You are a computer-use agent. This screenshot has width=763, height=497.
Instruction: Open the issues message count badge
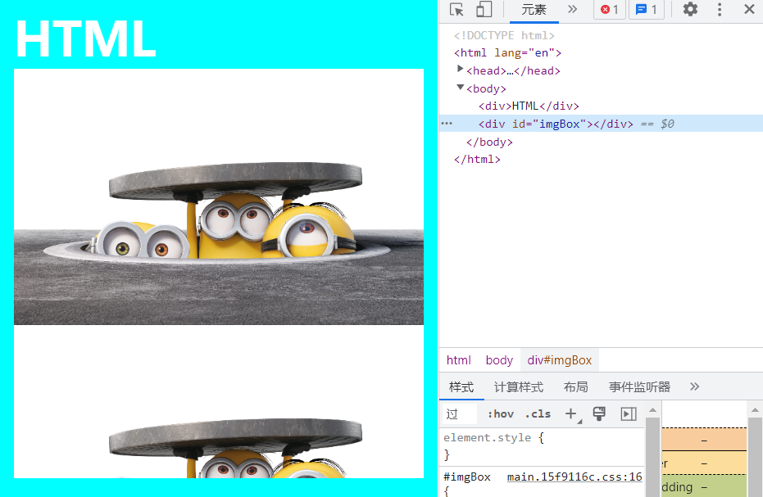[x=647, y=10]
